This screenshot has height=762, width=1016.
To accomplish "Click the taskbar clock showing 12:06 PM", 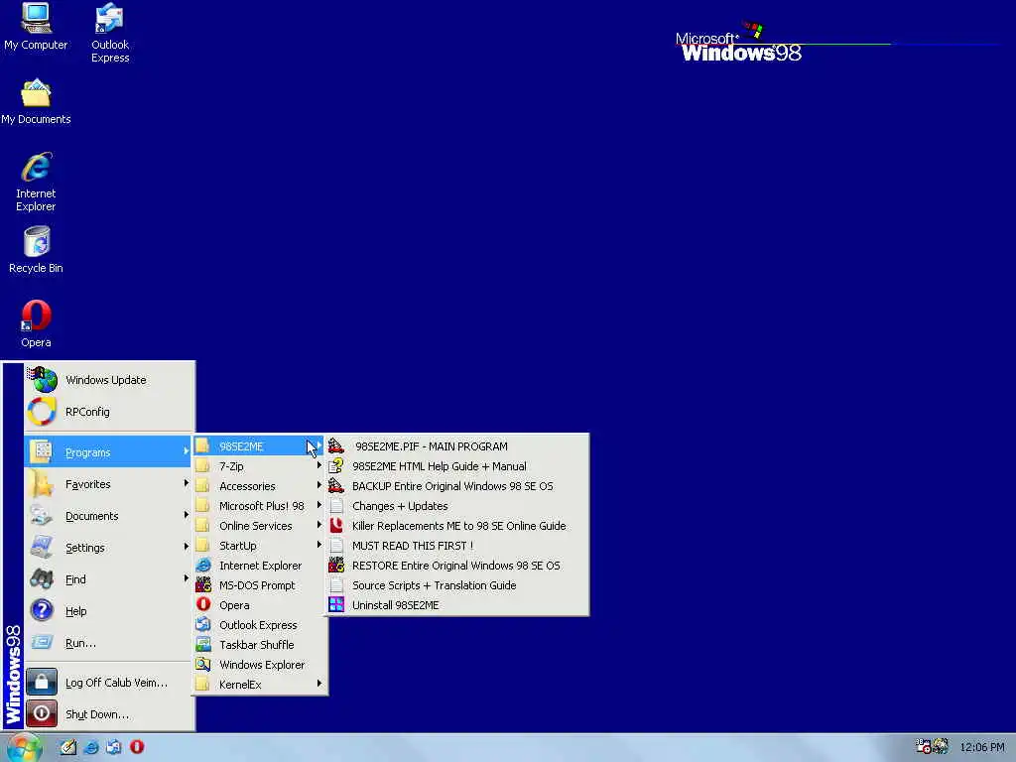I will [x=981, y=748].
